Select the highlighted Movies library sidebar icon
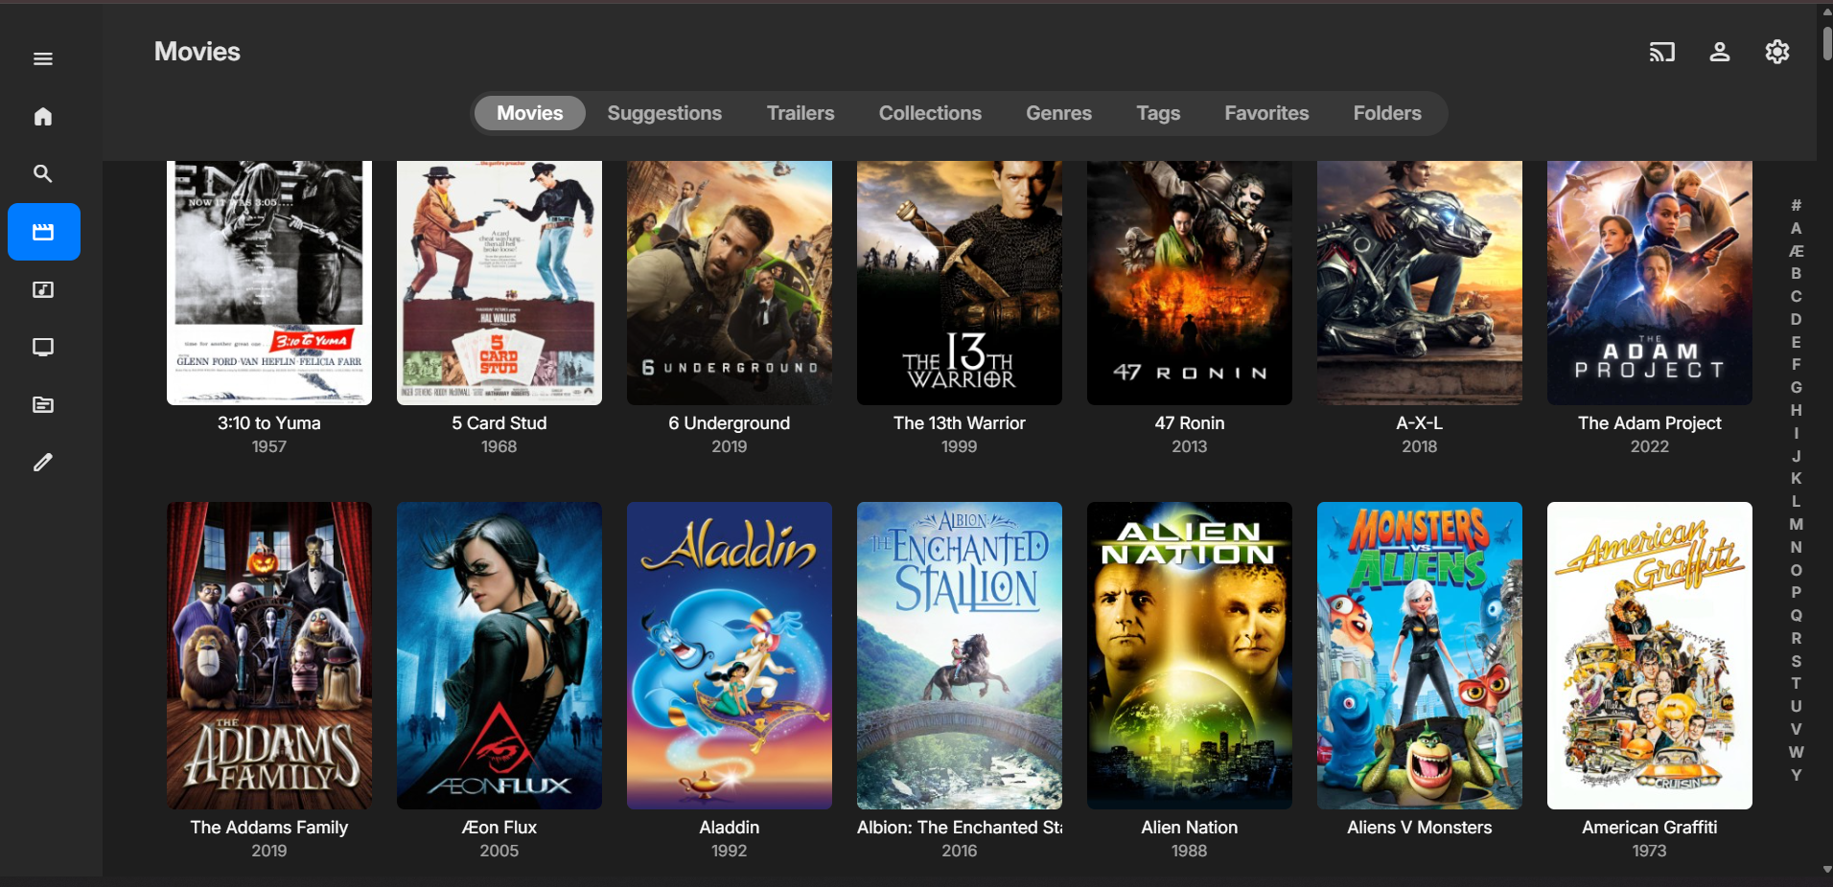The height and width of the screenshot is (887, 1833). (44, 232)
